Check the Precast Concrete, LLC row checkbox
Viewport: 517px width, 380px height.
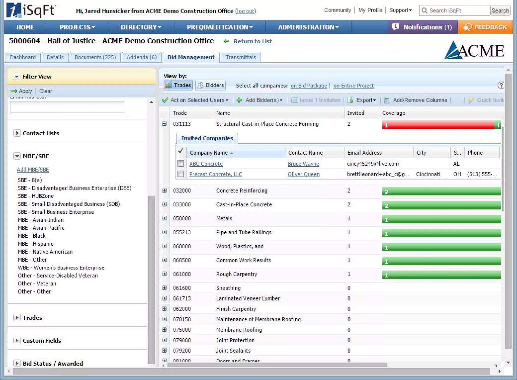tap(180, 174)
